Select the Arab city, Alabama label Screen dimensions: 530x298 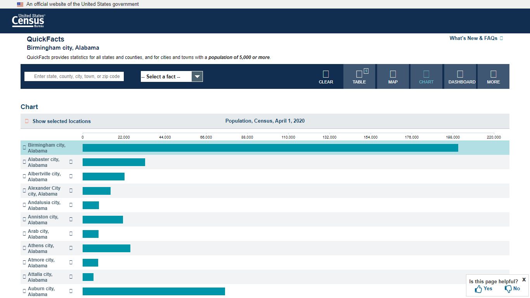coord(38,234)
